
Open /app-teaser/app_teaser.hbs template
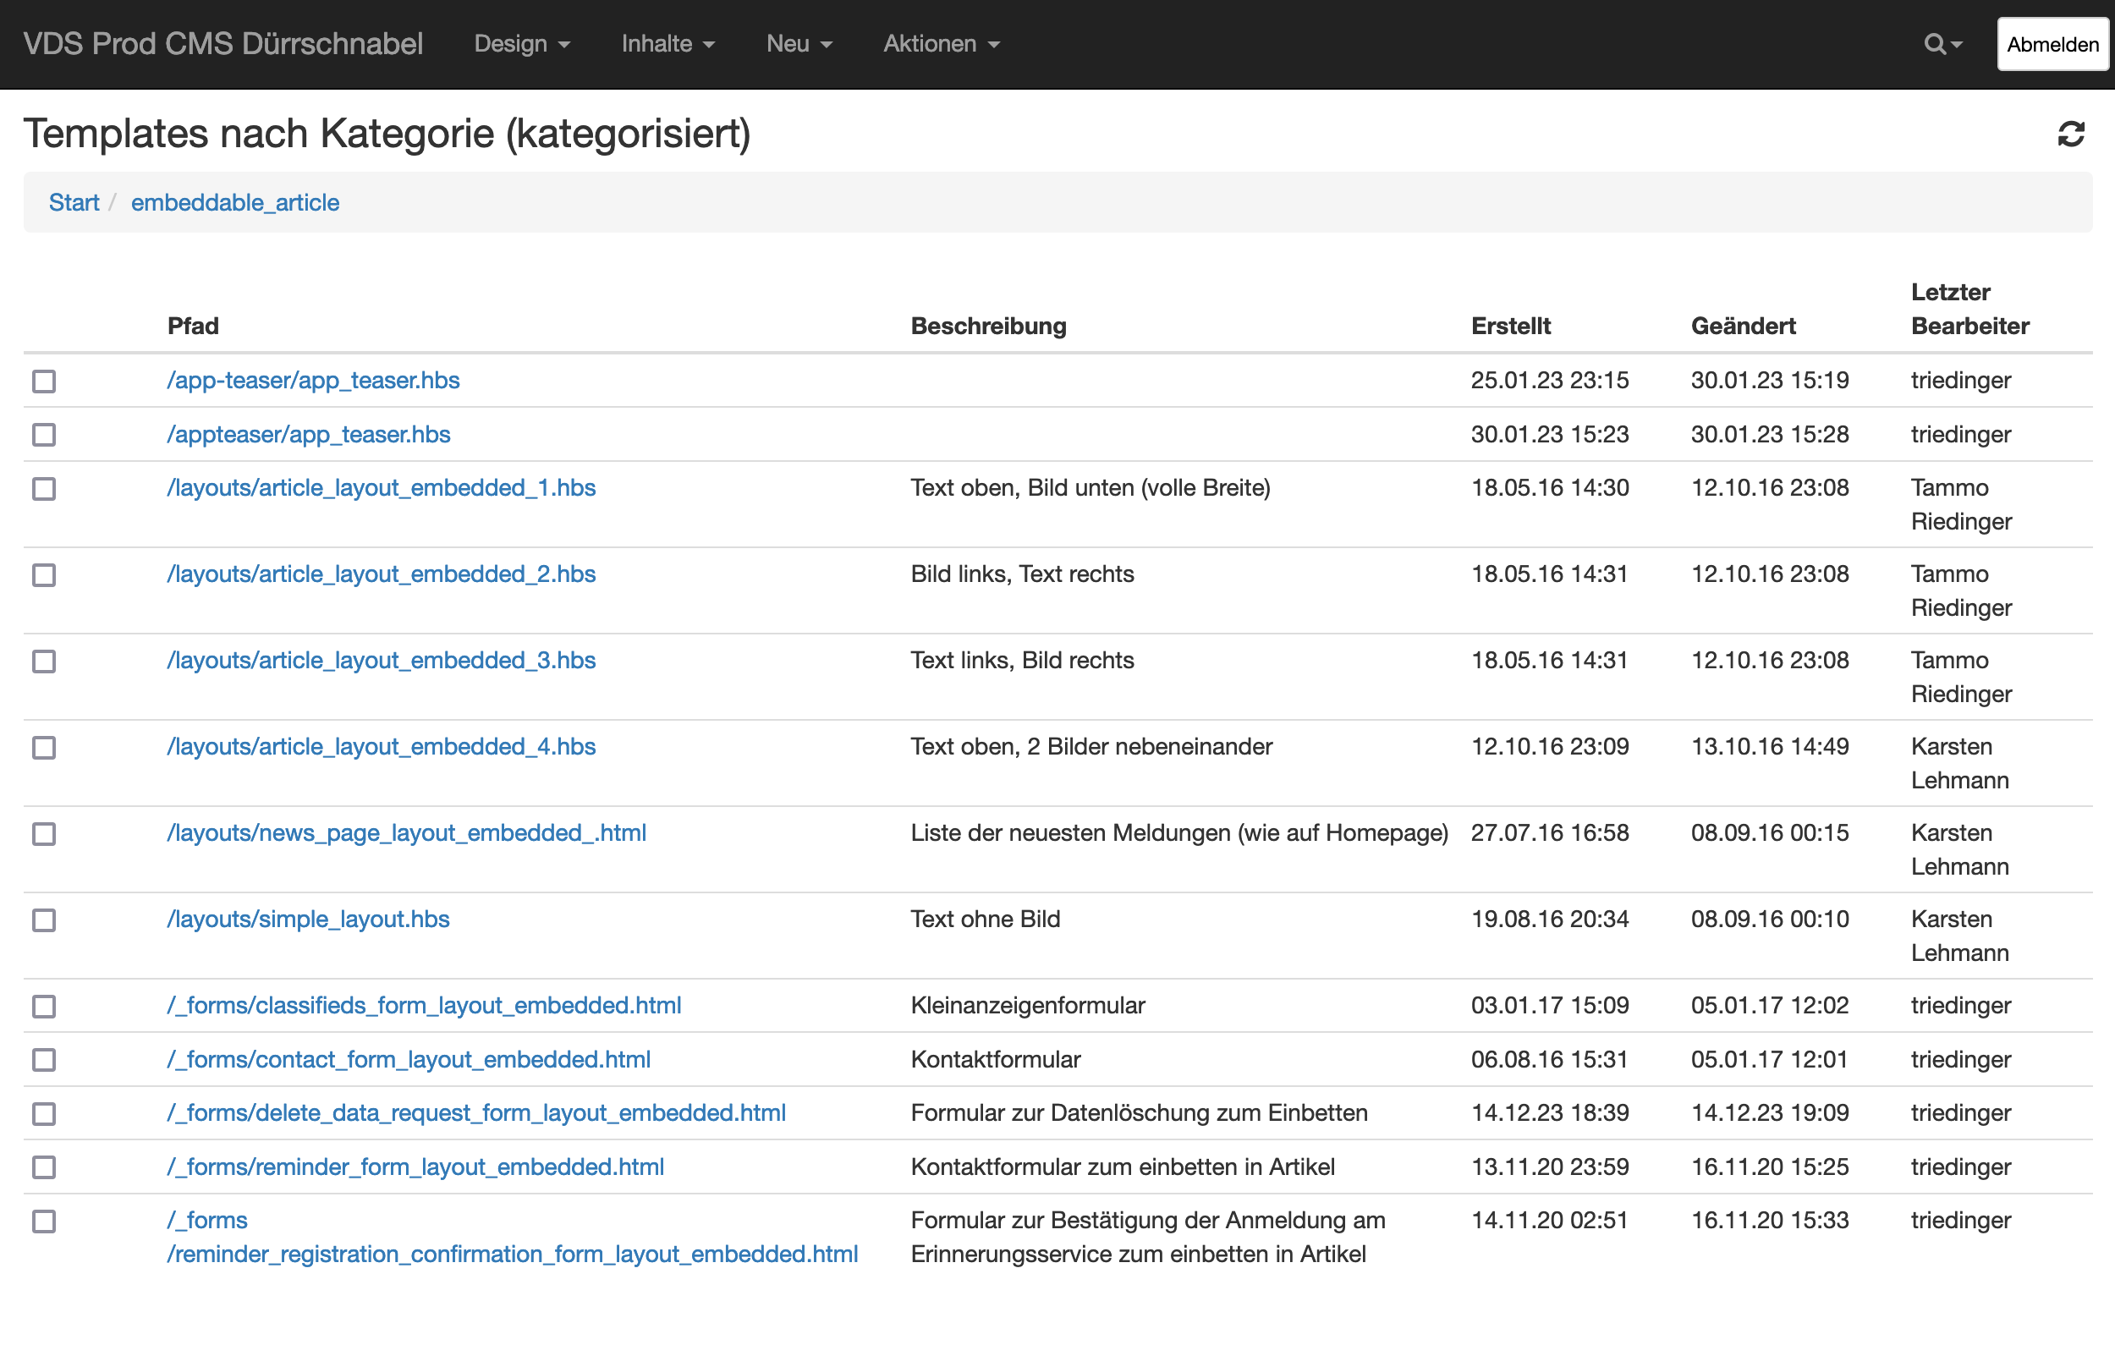[314, 381]
